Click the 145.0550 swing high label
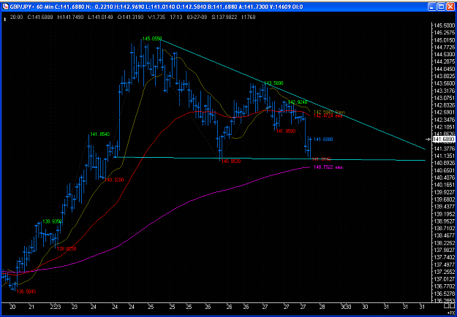Screen dimensions: 457x317 click(152, 39)
